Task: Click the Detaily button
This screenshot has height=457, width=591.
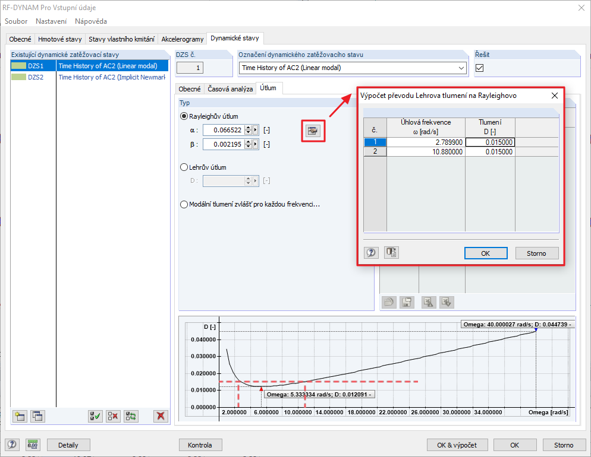Action: tap(68, 445)
